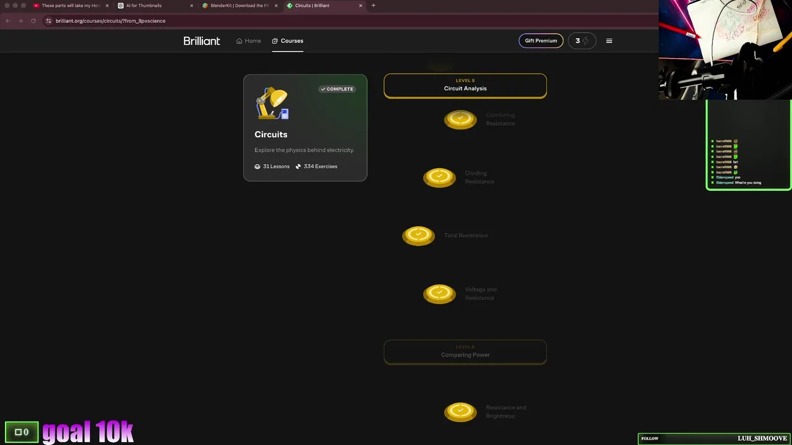Open the Combining Resistance lesson coin
Image resolution: width=792 pixels, height=445 pixels.
(x=460, y=119)
